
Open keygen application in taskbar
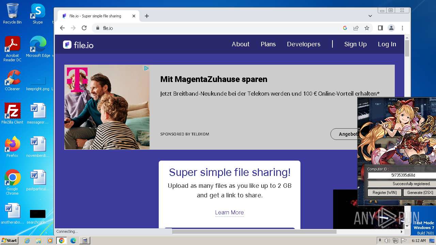(85, 241)
